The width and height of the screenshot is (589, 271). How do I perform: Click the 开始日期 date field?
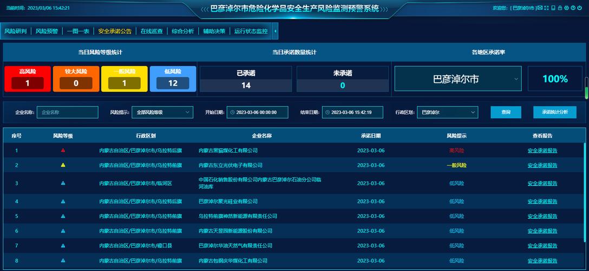(x=257, y=112)
